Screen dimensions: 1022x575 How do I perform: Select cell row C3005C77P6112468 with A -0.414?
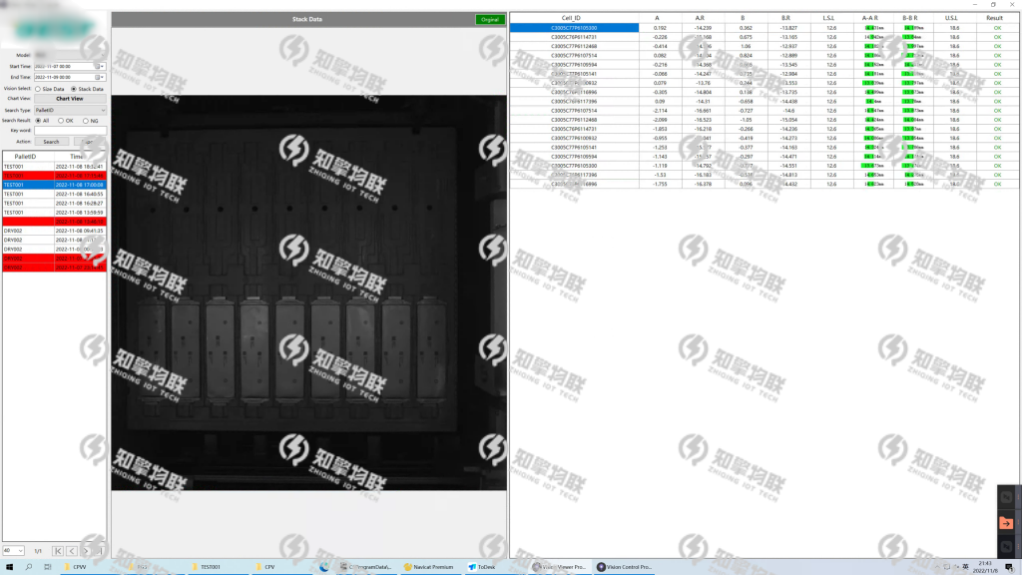click(x=764, y=46)
